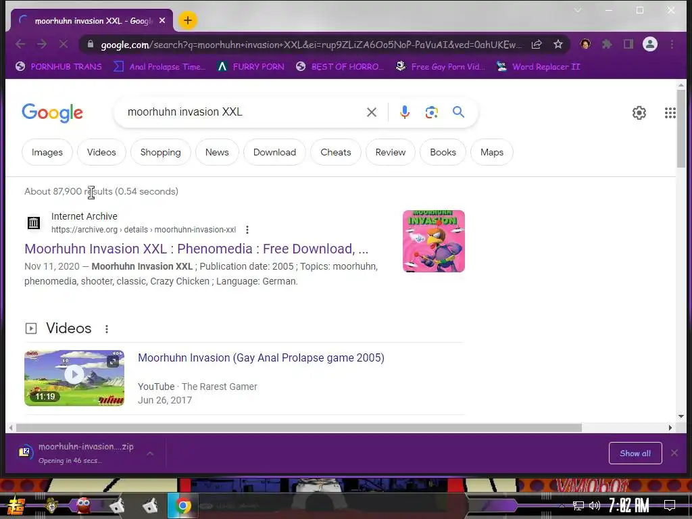This screenshot has width=692, height=519.
Task: Open the notification center icon
Action: pyautogui.click(x=670, y=505)
